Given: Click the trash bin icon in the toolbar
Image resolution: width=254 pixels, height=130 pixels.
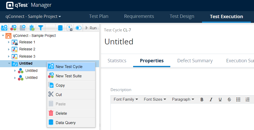Looking at the screenshot, I should [x=32, y=28].
